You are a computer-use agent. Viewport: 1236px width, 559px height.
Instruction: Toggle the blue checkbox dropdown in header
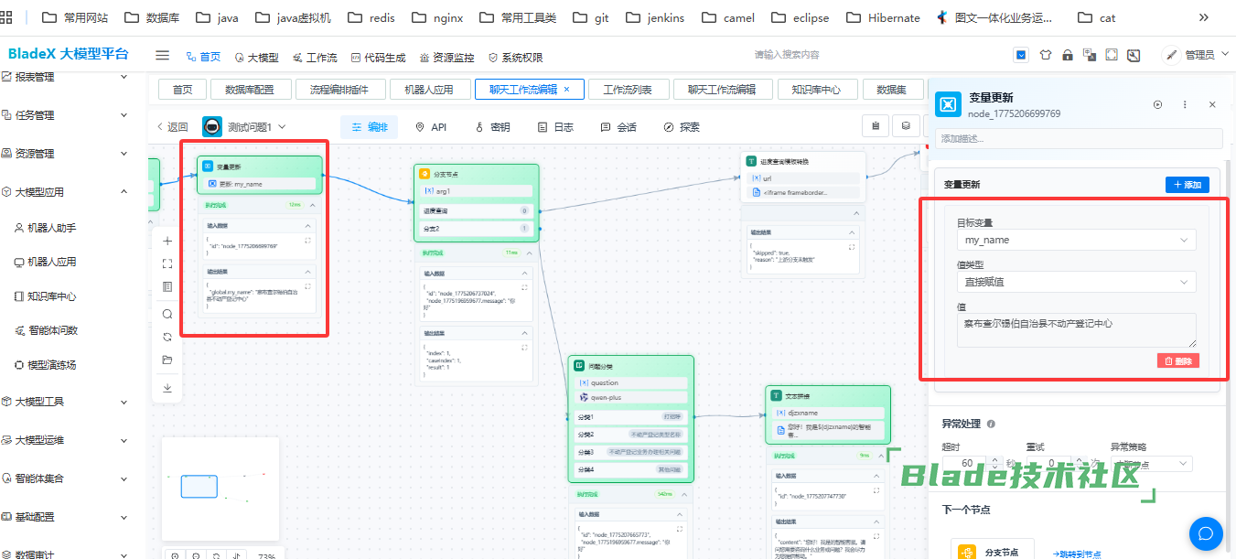(x=1021, y=55)
